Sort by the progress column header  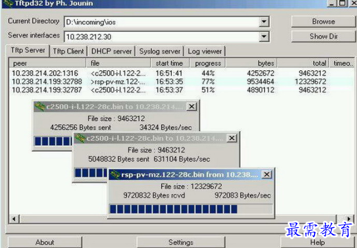pyautogui.click(x=208, y=63)
